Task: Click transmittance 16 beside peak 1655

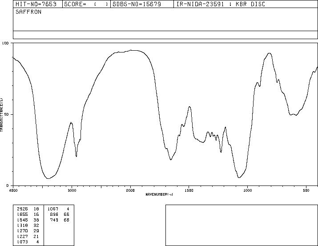Action: point(36,214)
